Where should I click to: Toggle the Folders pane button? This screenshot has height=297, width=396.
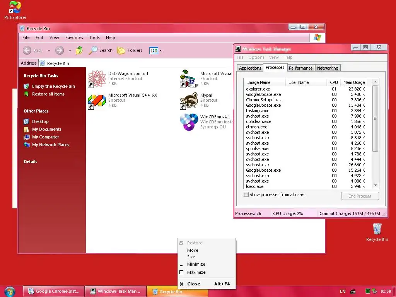click(x=130, y=50)
